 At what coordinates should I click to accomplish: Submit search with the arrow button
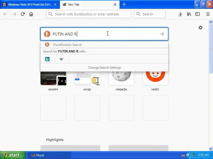(162, 34)
